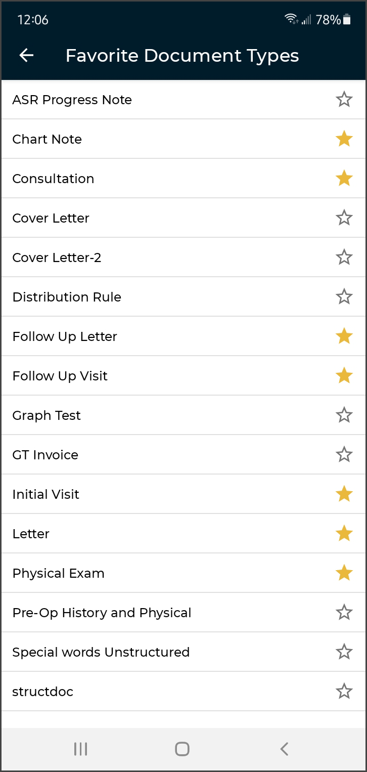Unfavorite Chart Note via its star

344,139
